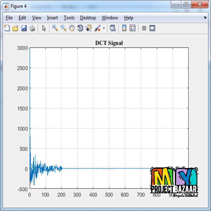Image resolution: width=211 pixels, height=211 pixels.
Task: Click the Link Plot icon
Action: click(x=113, y=28)
